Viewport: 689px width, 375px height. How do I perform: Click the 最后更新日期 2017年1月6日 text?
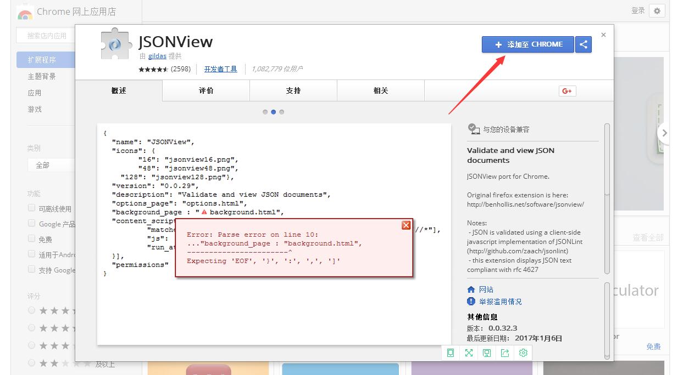coord(514,338)
